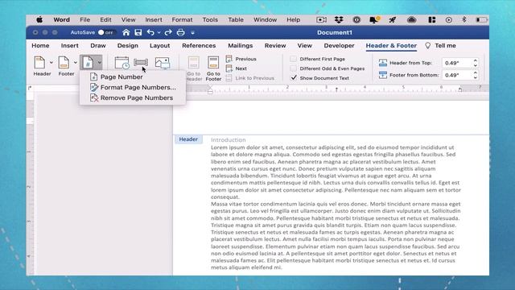The image size is (515, 290).
Task: Toggle the AutoSave switch
Action: coord(106,32)
